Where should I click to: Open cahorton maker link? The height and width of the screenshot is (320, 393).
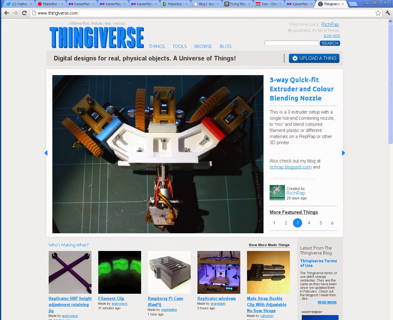[267, 316]
